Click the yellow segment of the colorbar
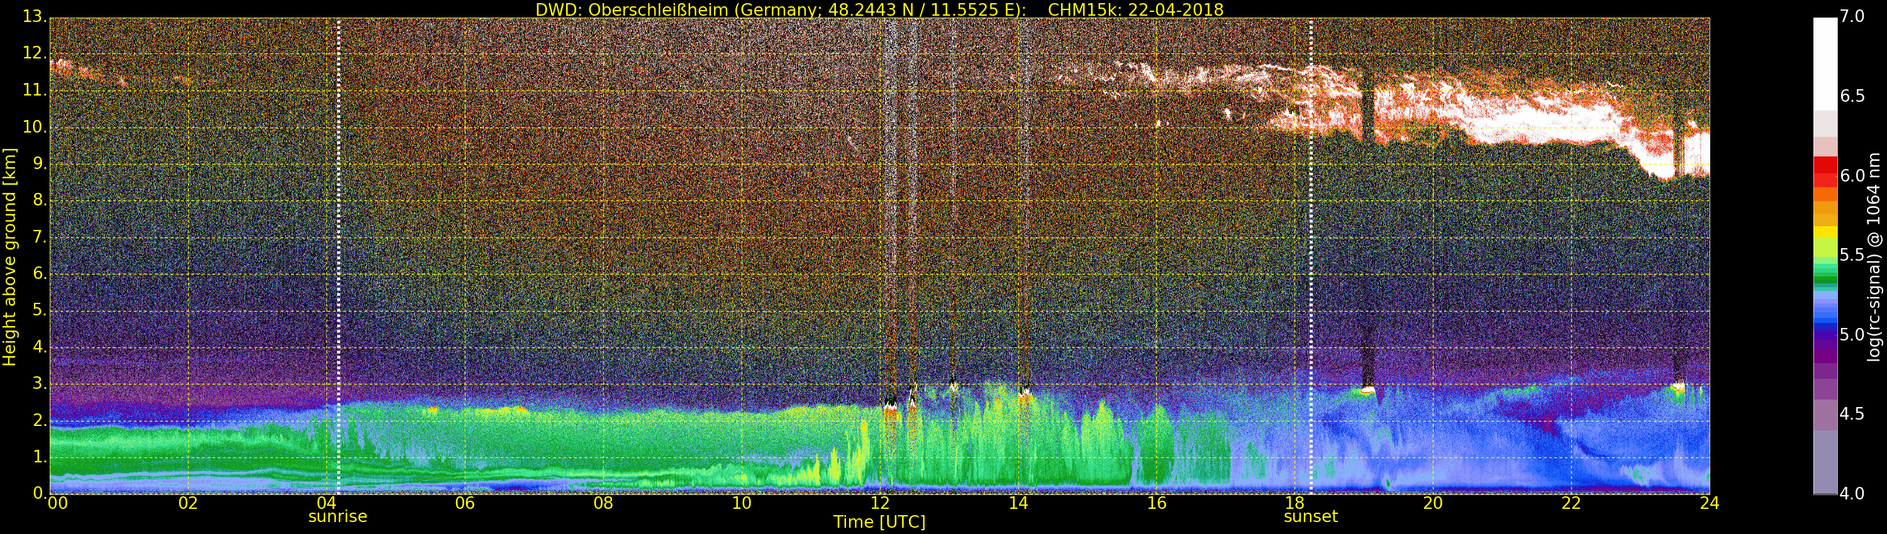The width and height of the screenshot is (1887, 534). 1825,232
